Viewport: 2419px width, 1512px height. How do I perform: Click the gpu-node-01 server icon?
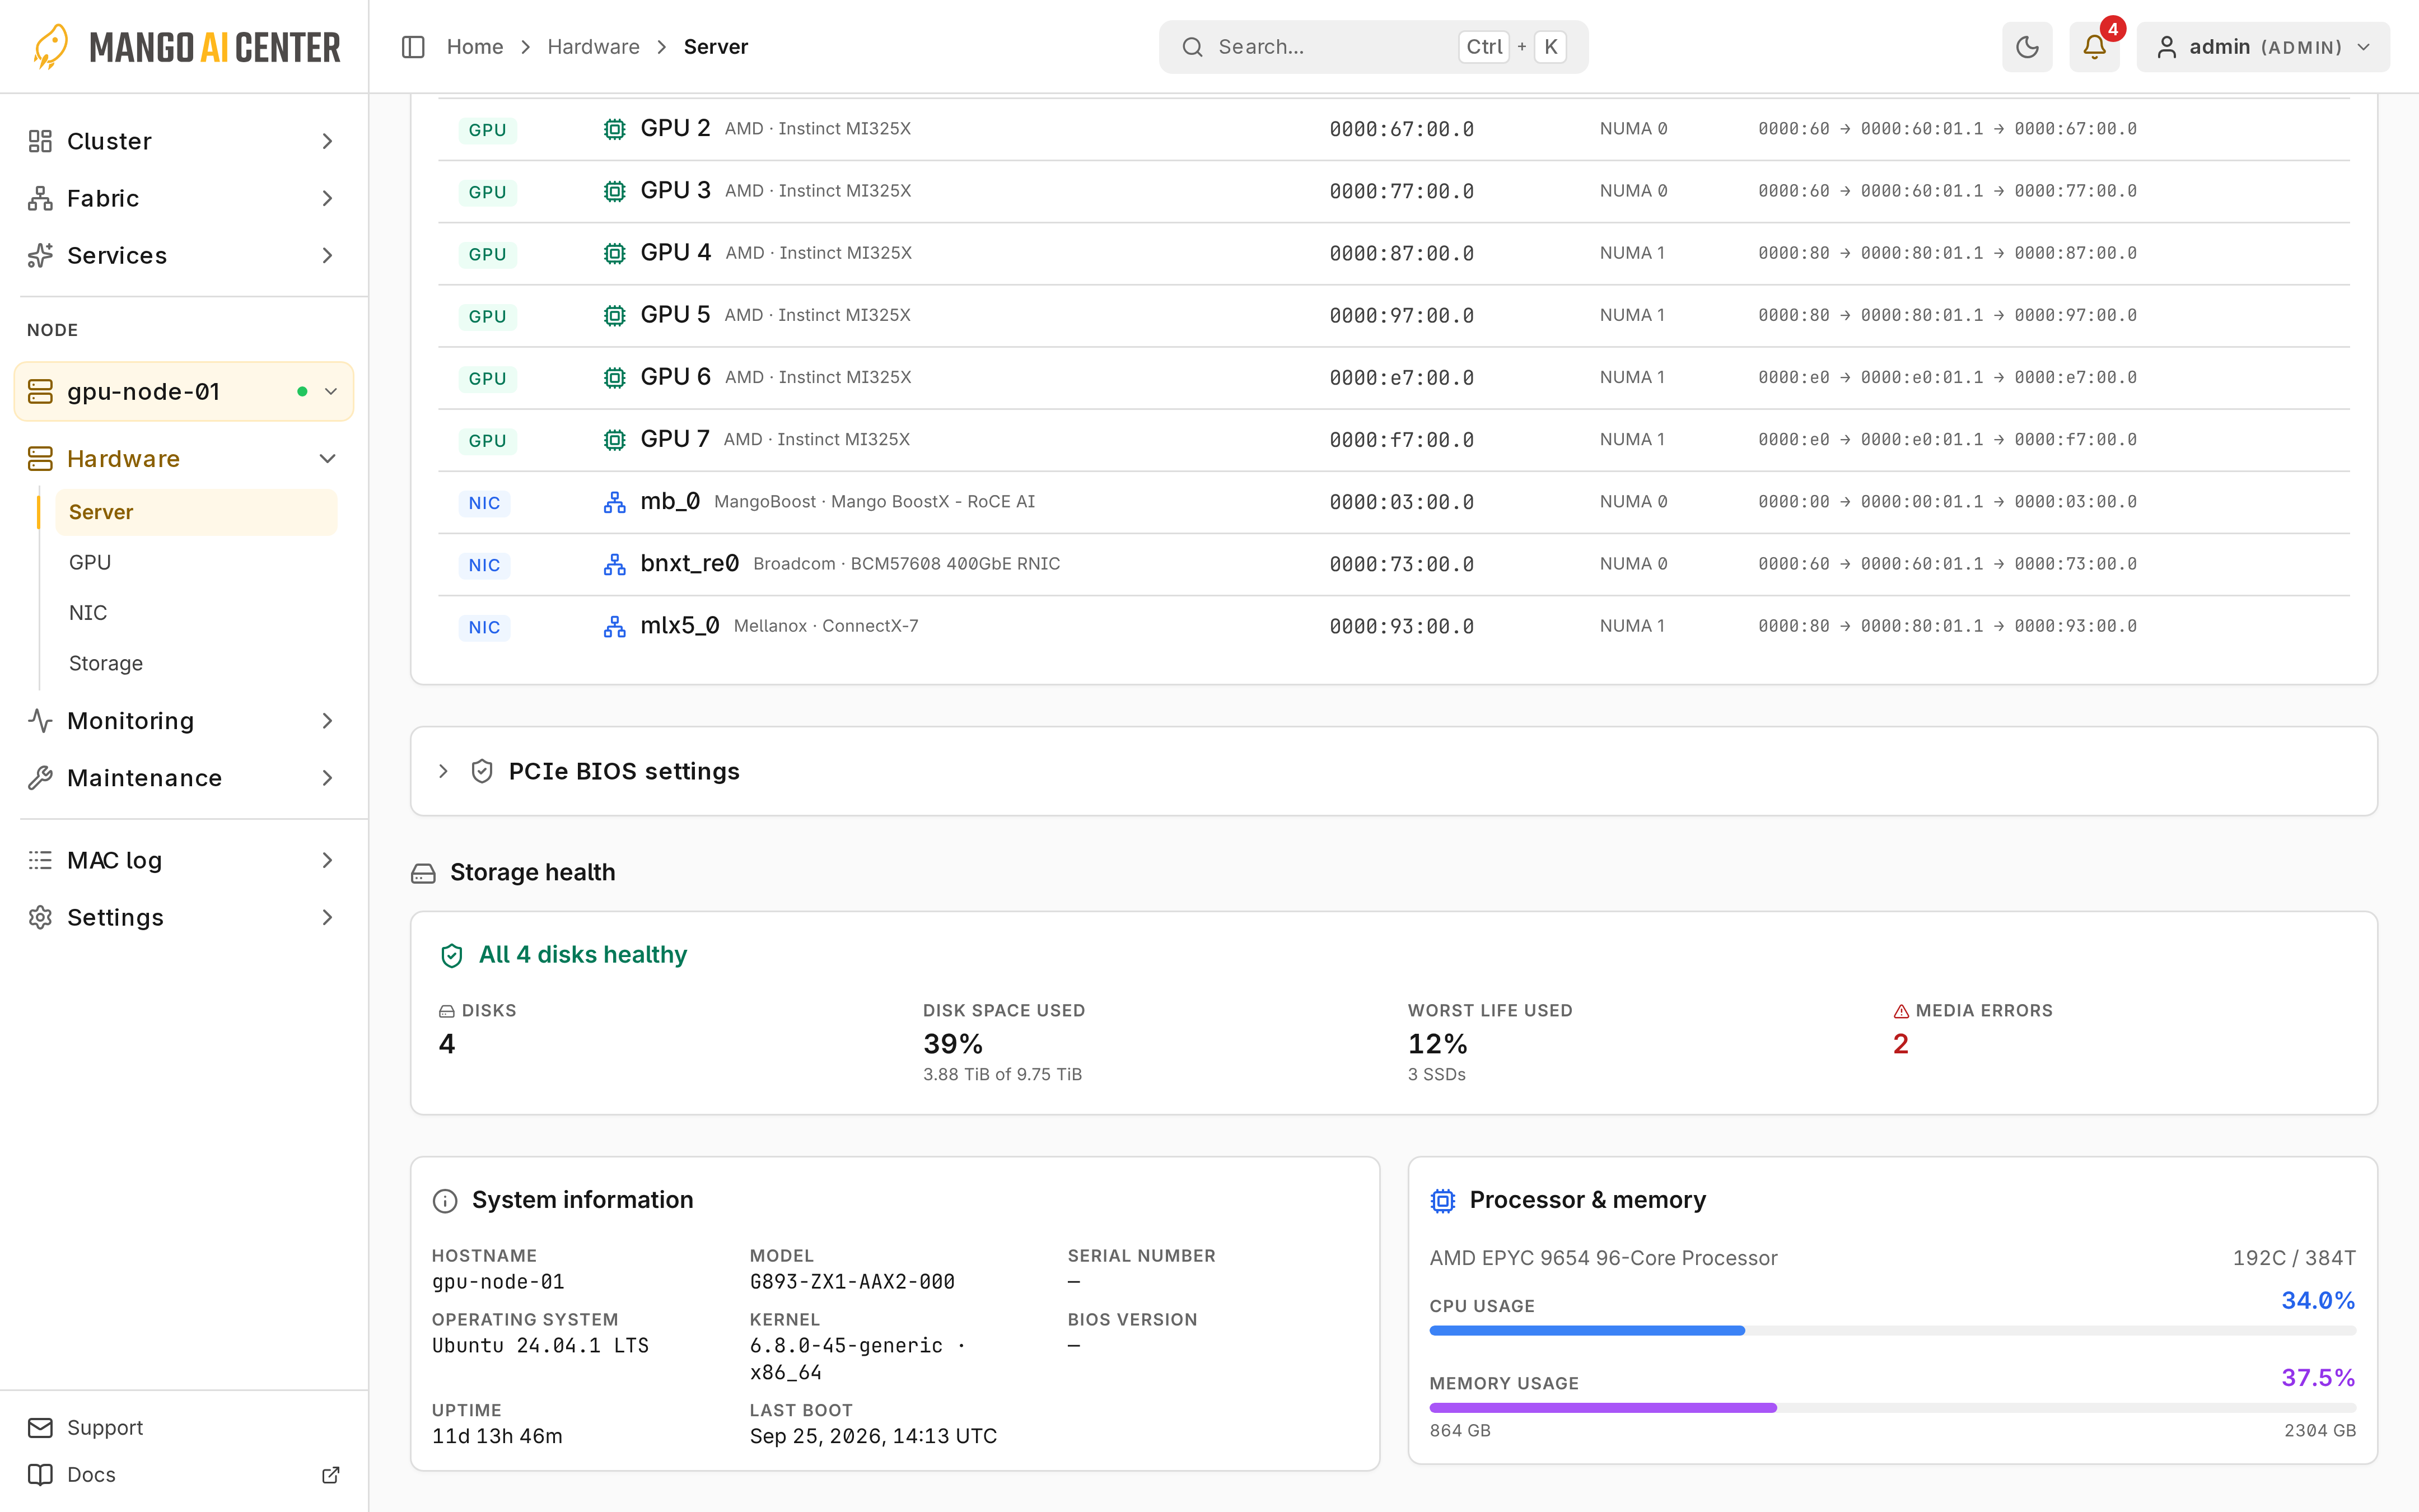40,391
